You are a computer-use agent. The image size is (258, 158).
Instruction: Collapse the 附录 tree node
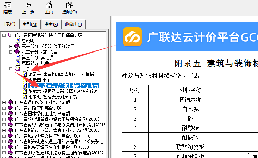tap(11, 69)
